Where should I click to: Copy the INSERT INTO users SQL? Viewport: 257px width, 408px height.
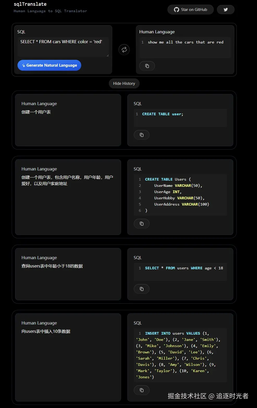coord(141,390)
